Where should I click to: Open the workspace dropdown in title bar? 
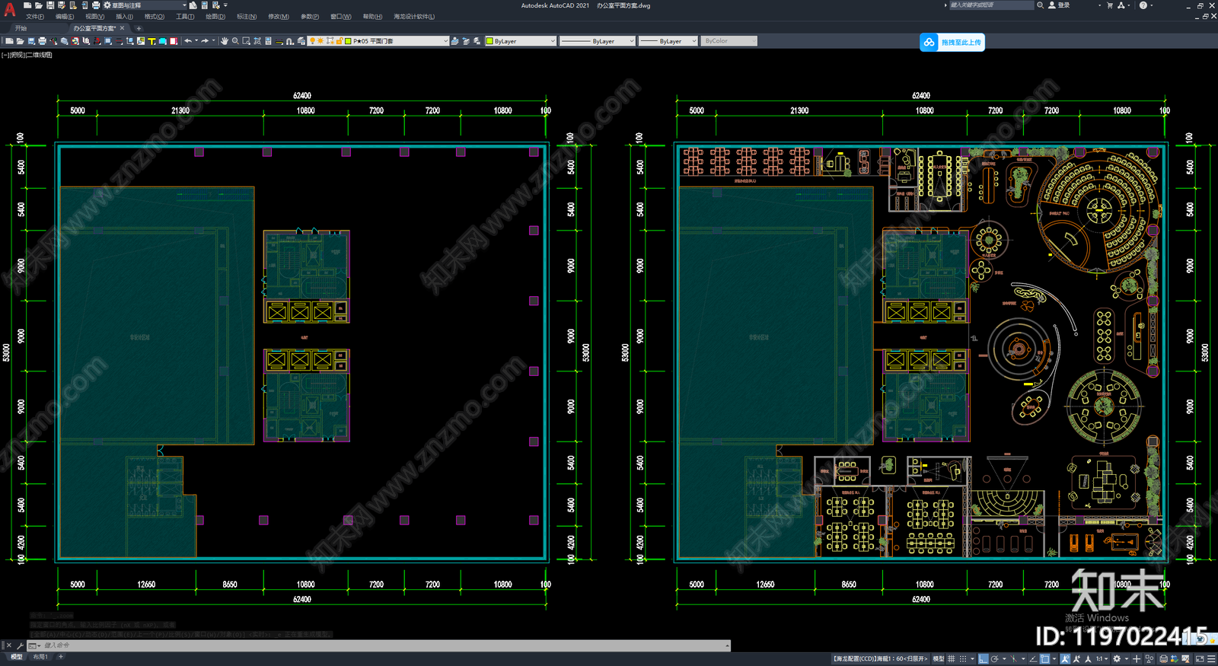(145, 5)
